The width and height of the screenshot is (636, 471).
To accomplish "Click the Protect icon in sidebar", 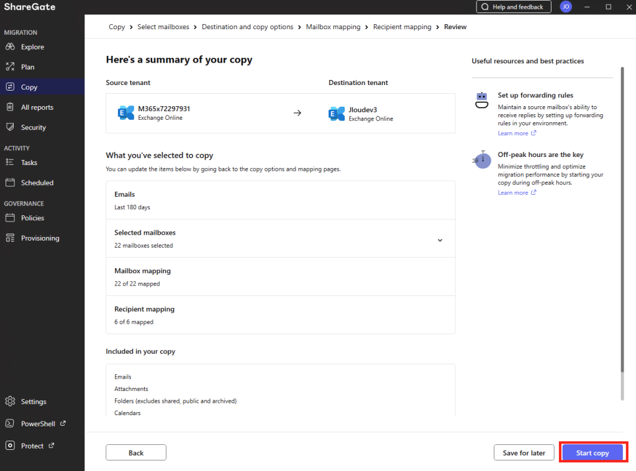I will click(10, 446).
